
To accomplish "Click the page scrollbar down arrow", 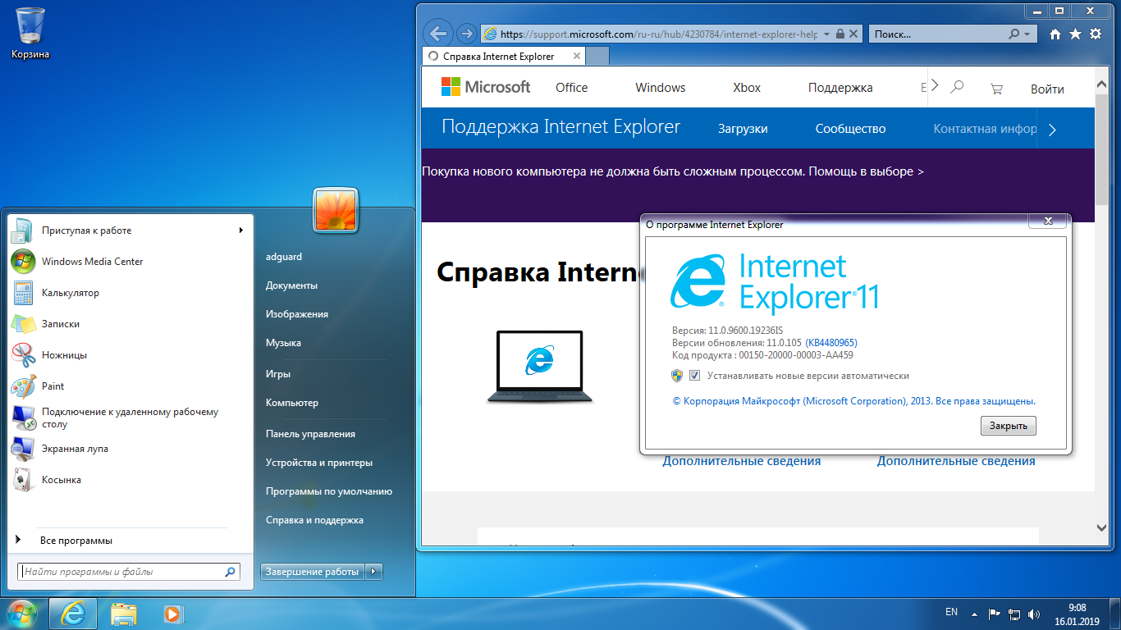I will click(1101, 528).
